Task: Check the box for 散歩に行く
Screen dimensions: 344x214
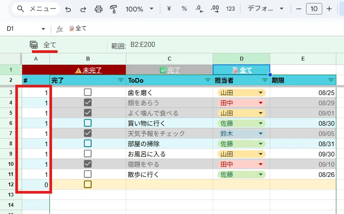Action: click(88, 174)
